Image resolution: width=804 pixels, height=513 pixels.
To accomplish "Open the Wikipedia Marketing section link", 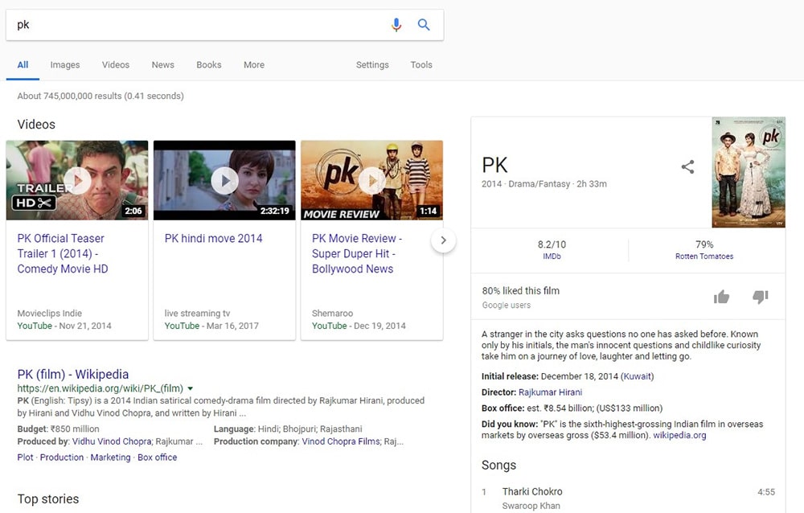I will coord(110,457).
